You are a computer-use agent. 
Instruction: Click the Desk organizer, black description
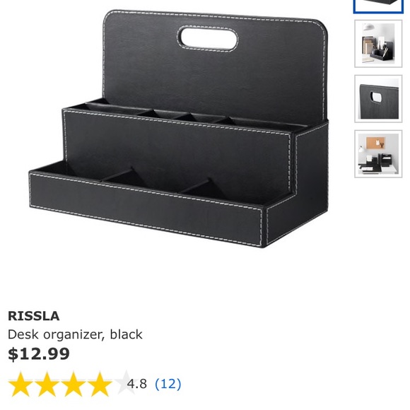[75, 334]
